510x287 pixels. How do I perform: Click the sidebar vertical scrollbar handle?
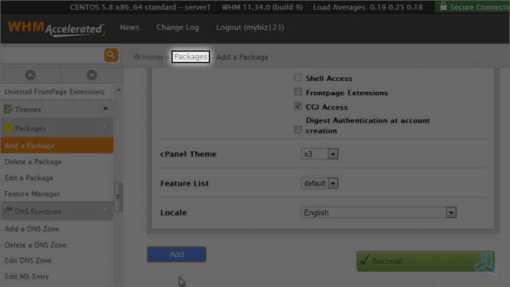click(118, 197)
